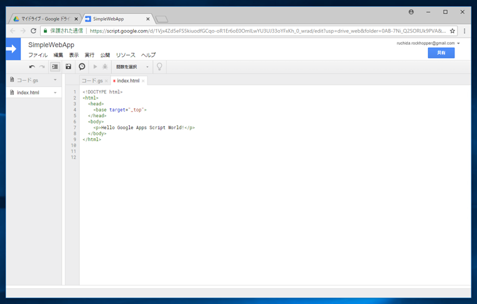
Task: Open Chrome's three-dot menu
Action: click(x=464, y=31)
